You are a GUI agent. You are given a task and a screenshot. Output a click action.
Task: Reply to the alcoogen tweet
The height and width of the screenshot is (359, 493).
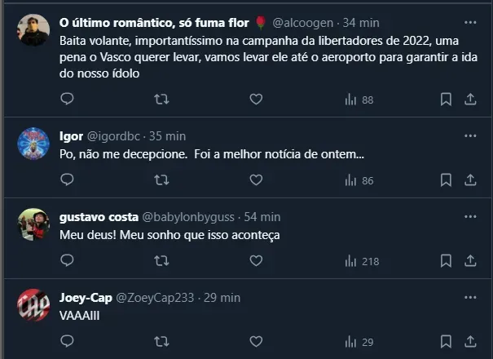[x=68, y=100]
